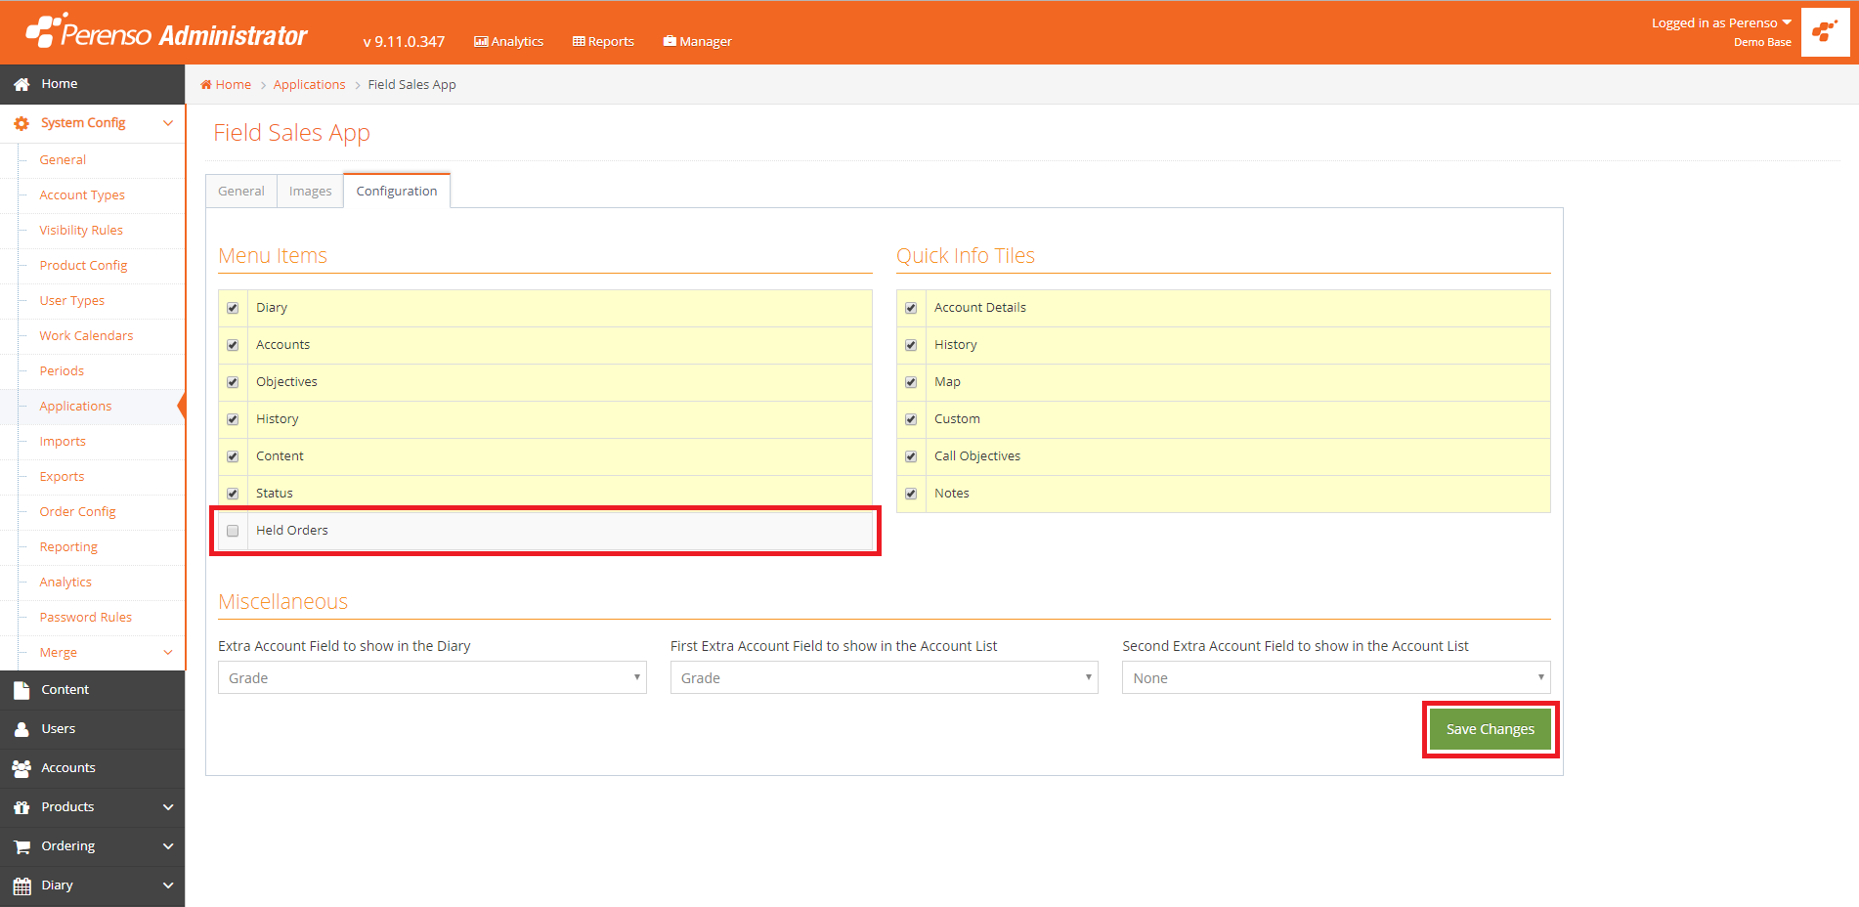
Task: Toggle the Content menu item checkbox
Action: coord(233,456)
